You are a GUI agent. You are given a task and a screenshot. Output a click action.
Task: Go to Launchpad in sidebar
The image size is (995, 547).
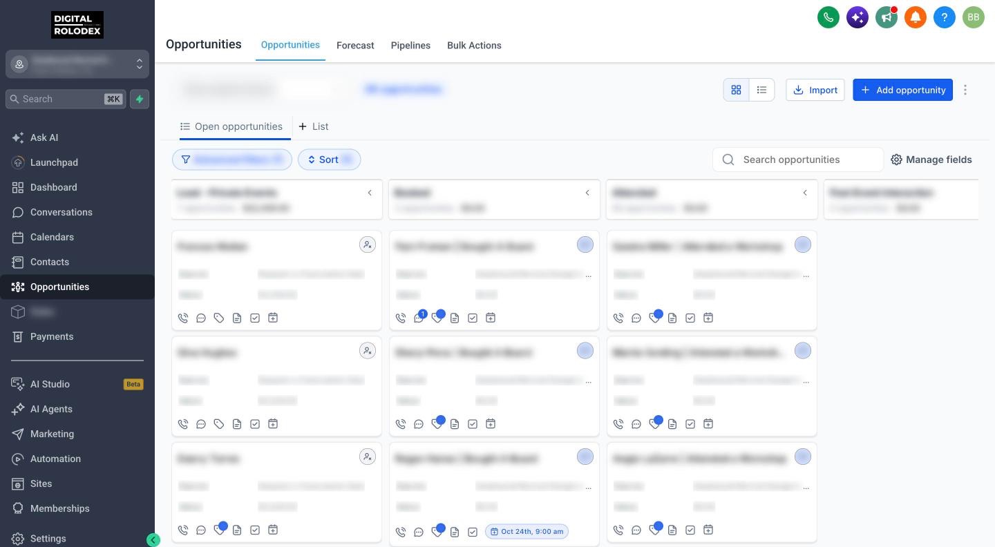pos(77,162)
